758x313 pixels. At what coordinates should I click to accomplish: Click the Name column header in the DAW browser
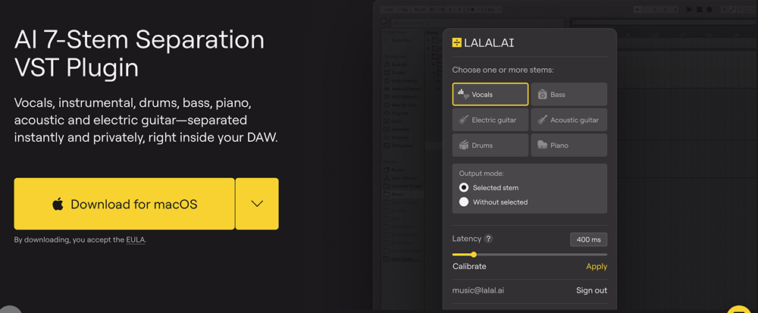click(432, 33)
